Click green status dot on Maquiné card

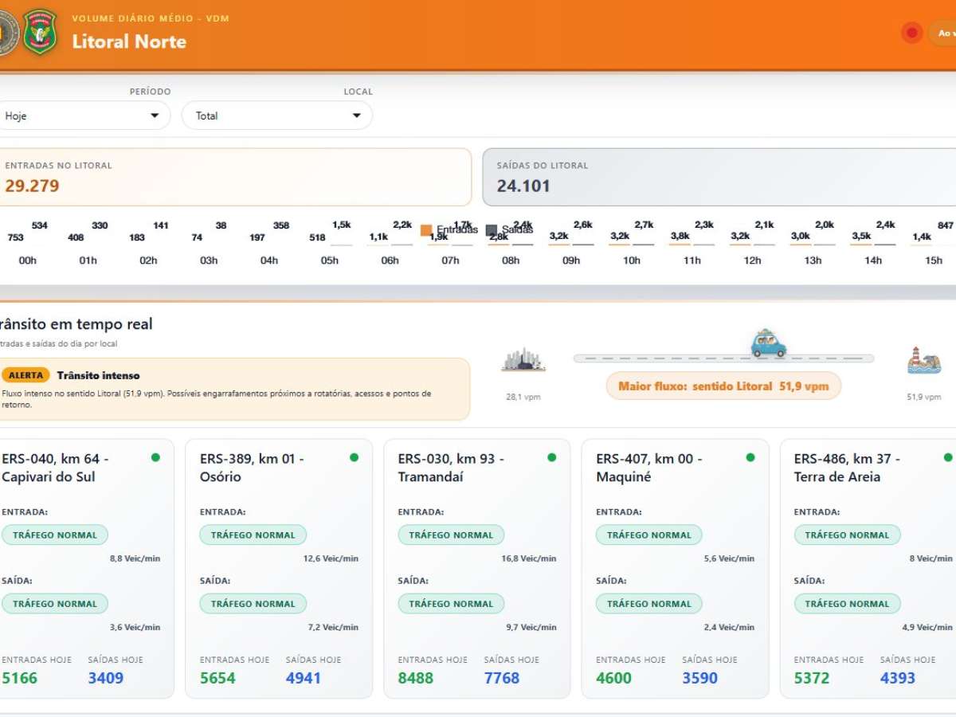tap(750, 457)
